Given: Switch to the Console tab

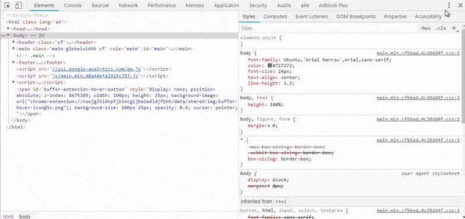Looking at the screenshot, I should (73, 5).
